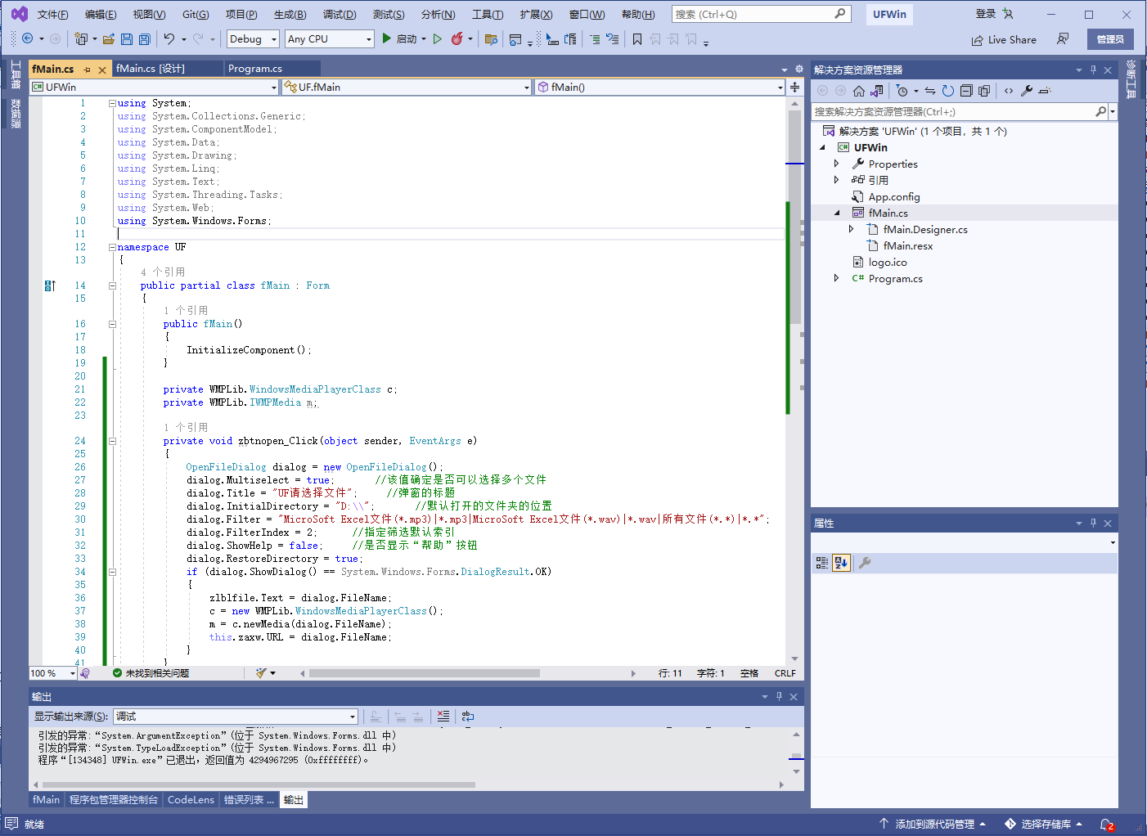
Task: Click the Navigate Backward arrow in main toolbar
Action: coord(28,38)
